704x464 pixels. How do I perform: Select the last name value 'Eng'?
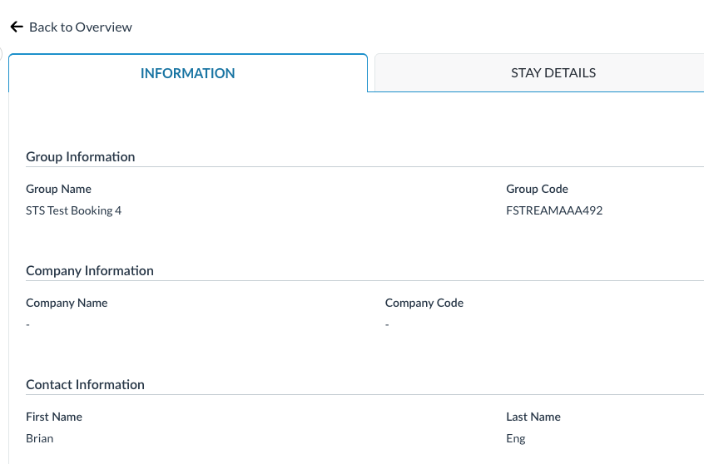coord(516,438)
